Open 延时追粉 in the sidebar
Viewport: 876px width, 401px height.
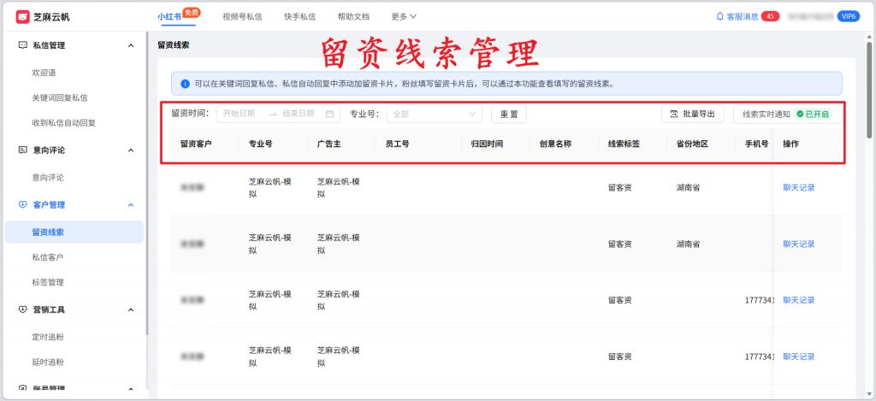pos(48,363)
